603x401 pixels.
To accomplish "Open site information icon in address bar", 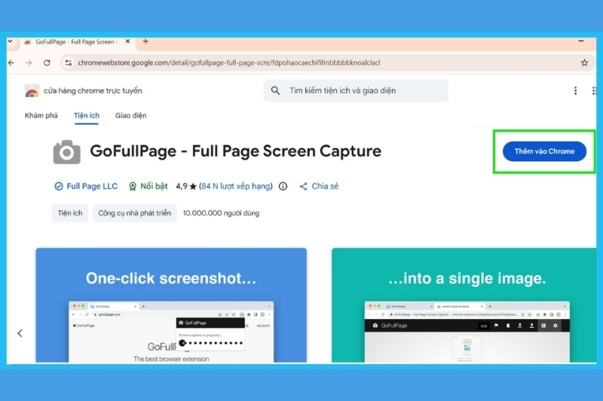I will 69,62.
